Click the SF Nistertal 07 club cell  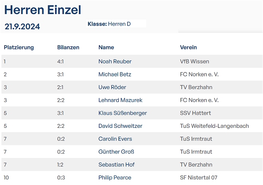[x=199, y=177]
